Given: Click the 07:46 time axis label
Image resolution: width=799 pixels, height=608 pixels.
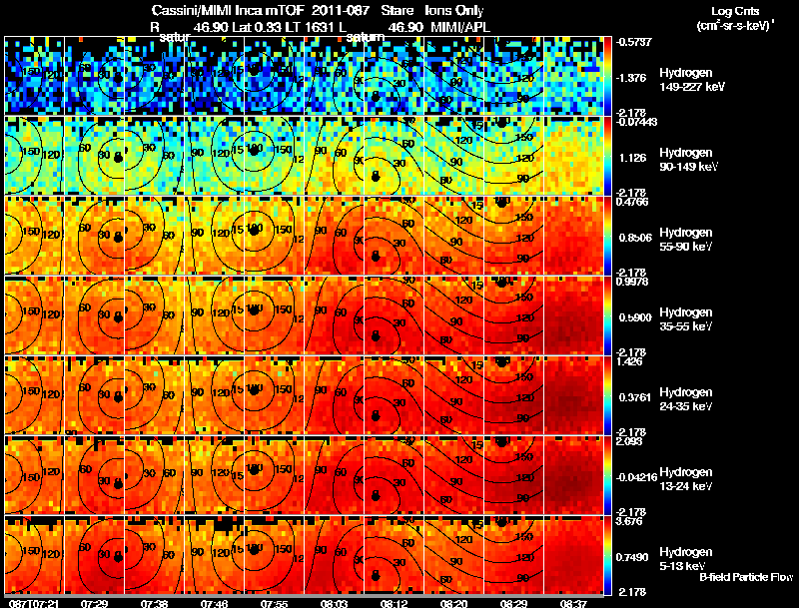Looking at the screenshot, I should (214, 604).
